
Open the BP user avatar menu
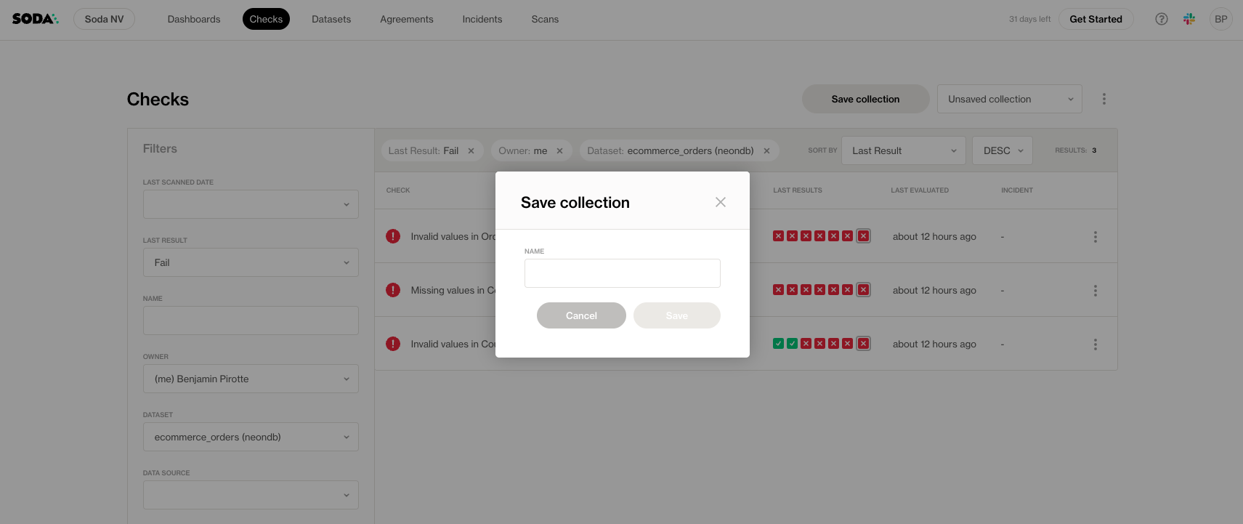point(1220,19)
